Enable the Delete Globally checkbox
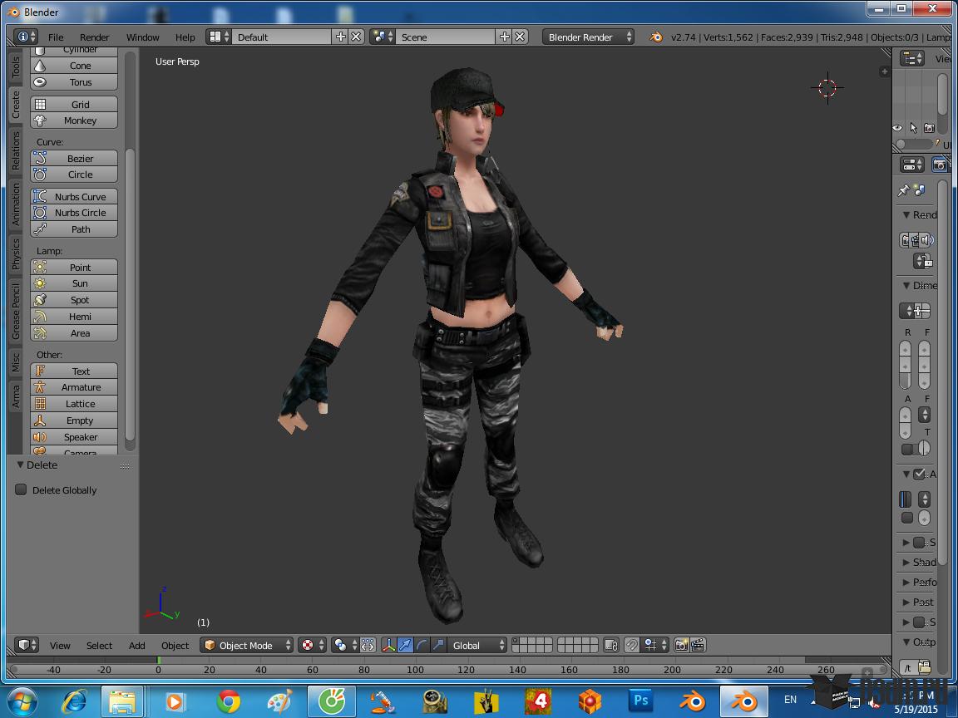The image size is (958, 718). (22, 489)
